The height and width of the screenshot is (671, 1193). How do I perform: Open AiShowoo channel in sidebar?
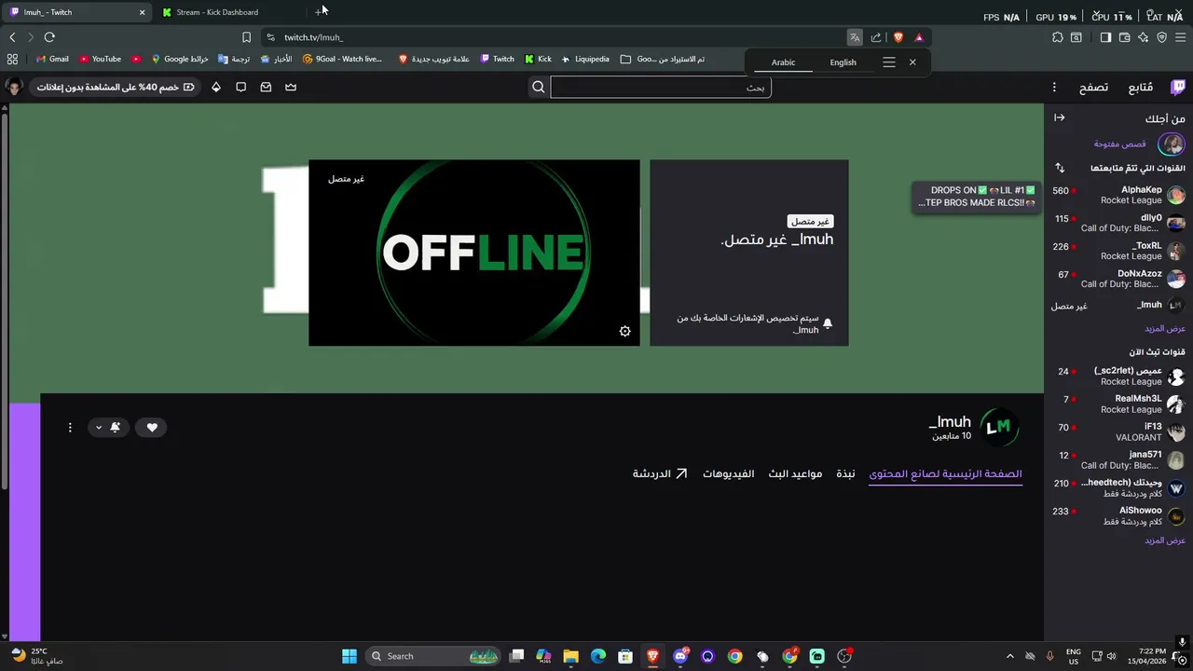1118,515
